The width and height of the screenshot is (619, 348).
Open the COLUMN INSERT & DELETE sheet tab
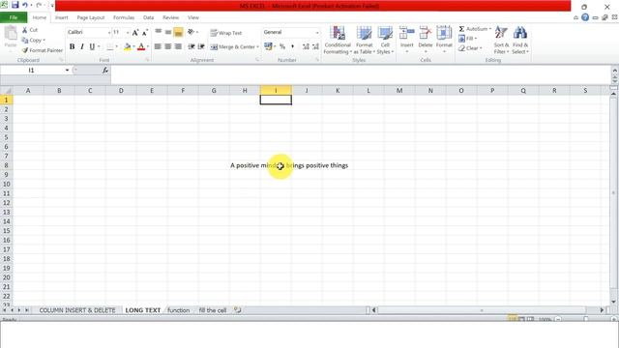77,310
